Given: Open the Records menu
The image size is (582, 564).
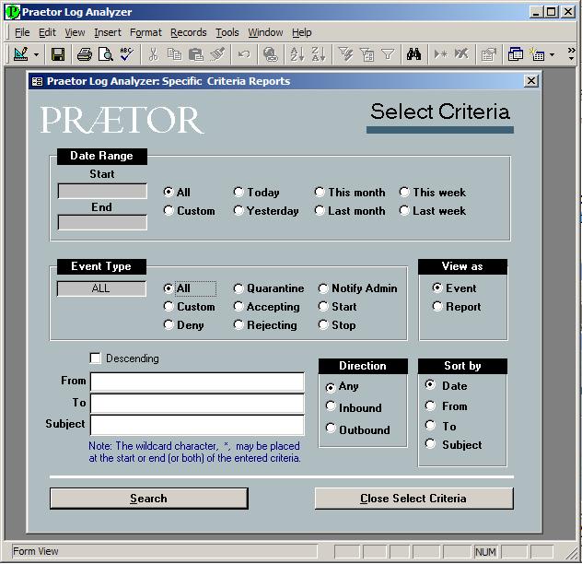Looking at the screenshot, I should 188,32.
